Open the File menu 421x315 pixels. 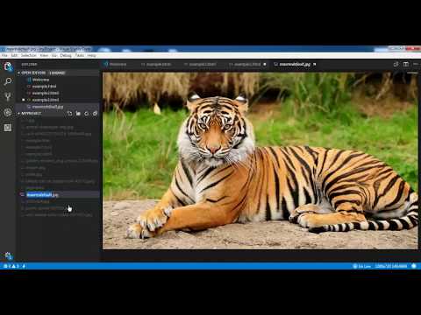pyautogui.click(x=4, y=55)
